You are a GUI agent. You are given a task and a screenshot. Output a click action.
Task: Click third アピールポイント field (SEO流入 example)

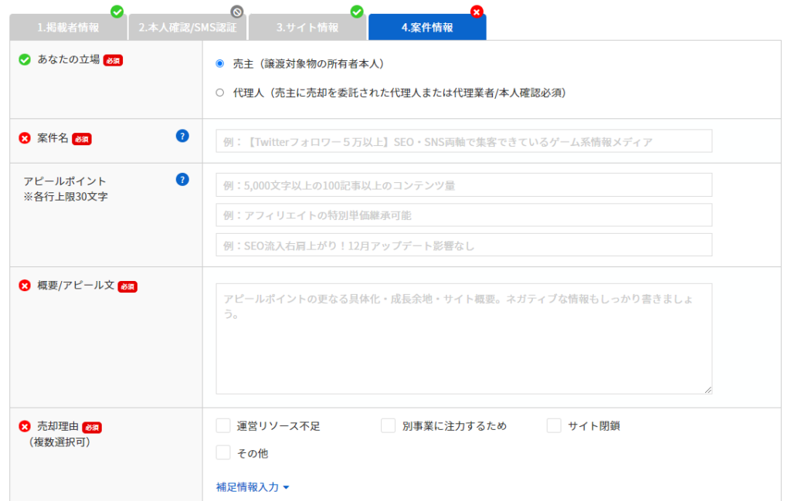point(463,245)
